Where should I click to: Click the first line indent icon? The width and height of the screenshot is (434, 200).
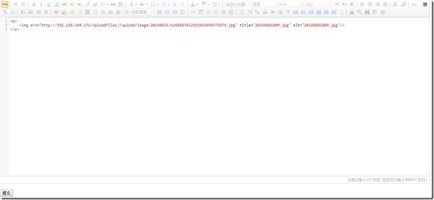pos(352,4)
